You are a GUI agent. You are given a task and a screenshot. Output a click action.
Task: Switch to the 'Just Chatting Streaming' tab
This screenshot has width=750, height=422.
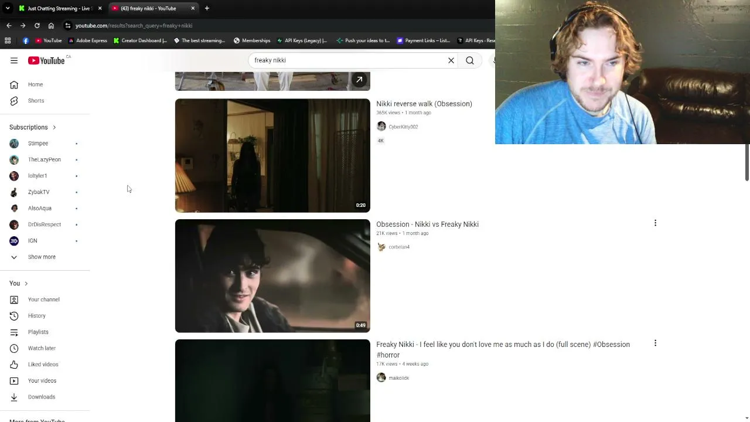tap(59, 8)
